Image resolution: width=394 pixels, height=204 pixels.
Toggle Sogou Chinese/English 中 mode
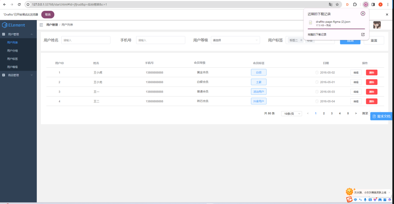point(355,200)
